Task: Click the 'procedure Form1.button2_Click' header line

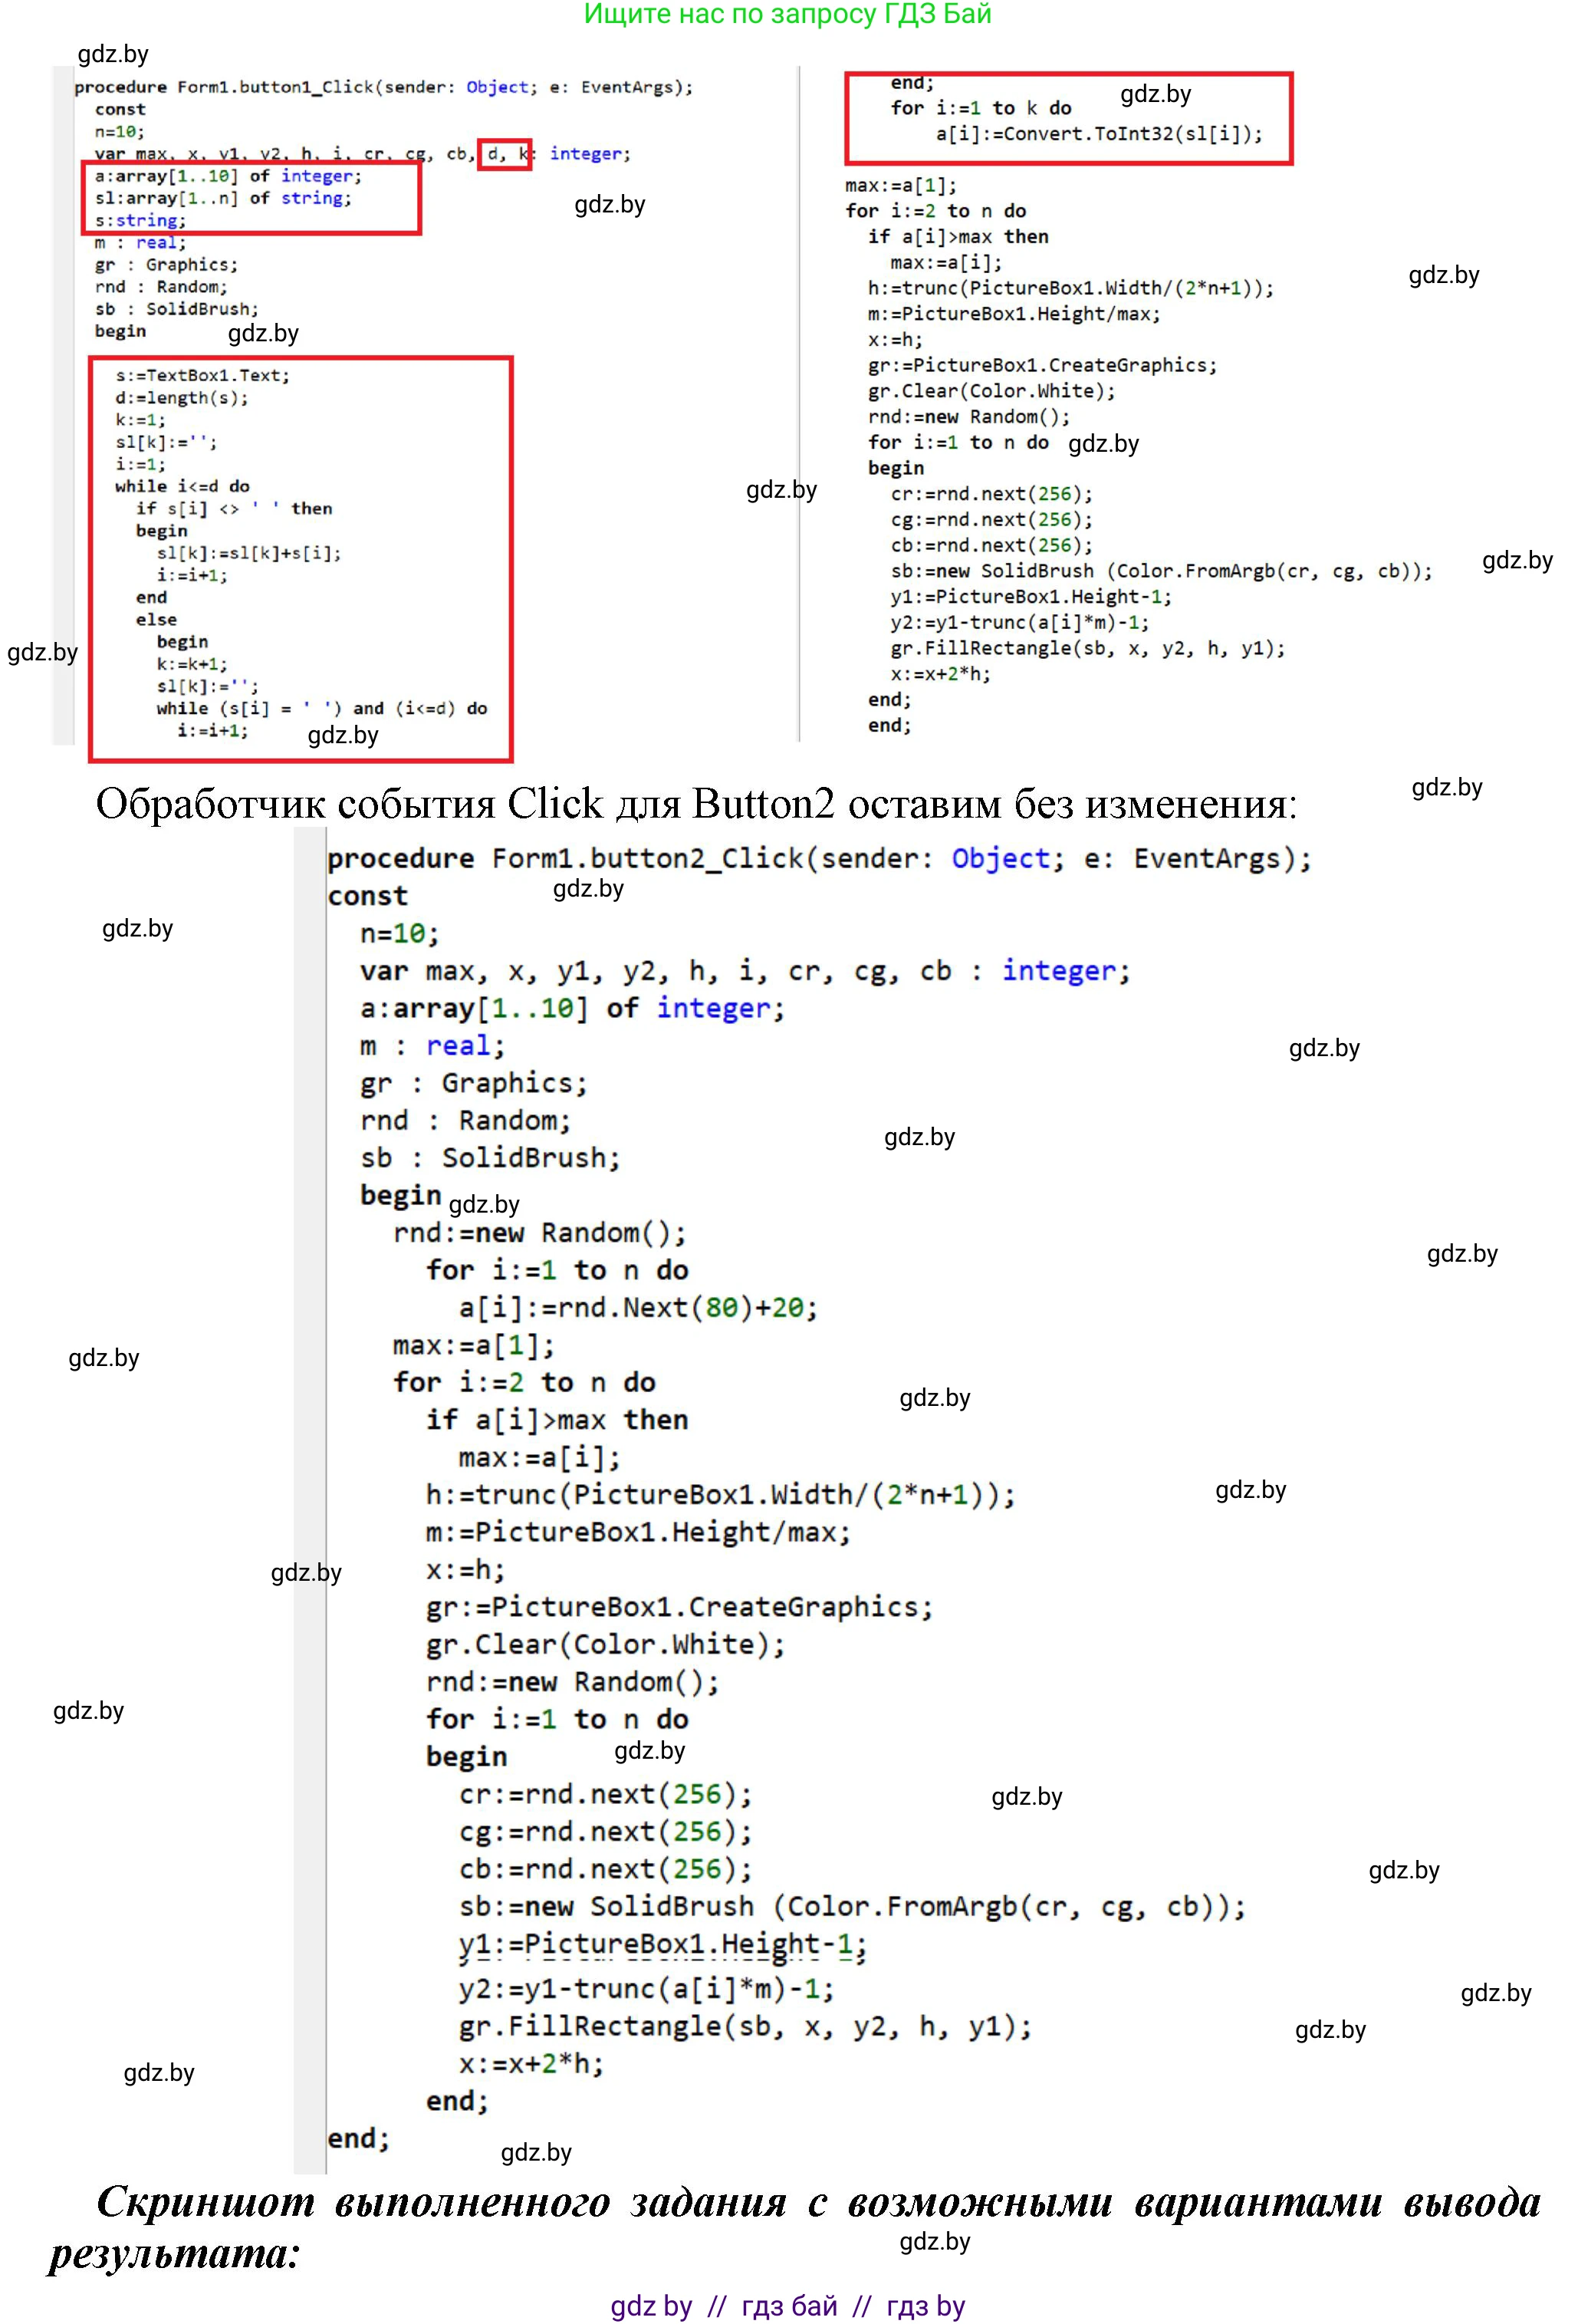Action: click(x=818, y=858)
